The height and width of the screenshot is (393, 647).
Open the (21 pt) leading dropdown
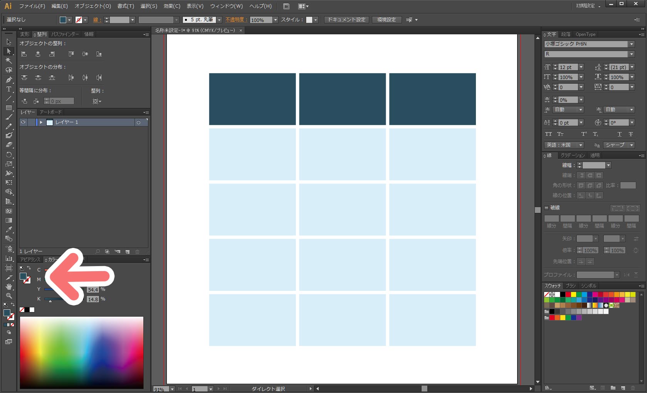point(632,67)
